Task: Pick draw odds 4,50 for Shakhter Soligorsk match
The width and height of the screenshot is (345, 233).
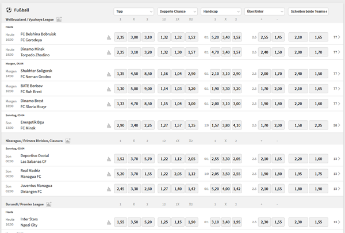Action: pyautogui.click(x=135, y=74)
